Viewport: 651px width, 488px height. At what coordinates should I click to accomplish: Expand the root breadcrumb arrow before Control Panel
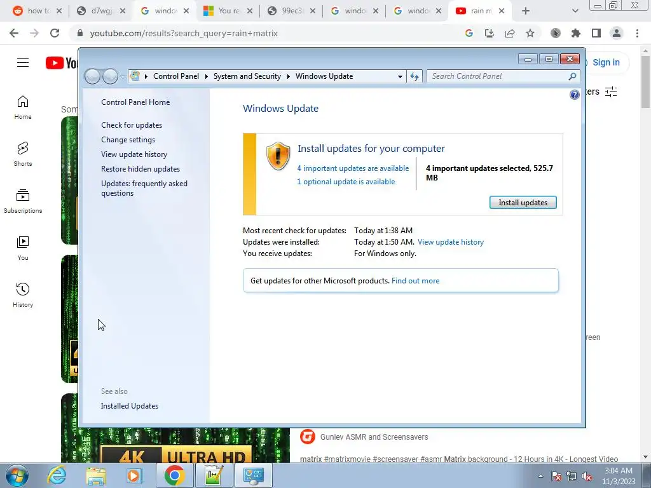146,76
